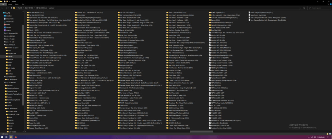Select Tetris Worlds (USA) folder icon
332x139 pixels.
click(119, 90)
